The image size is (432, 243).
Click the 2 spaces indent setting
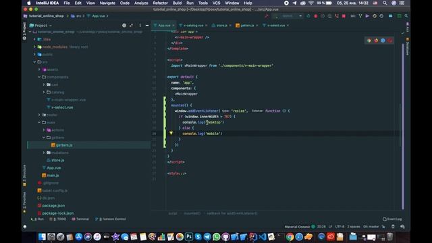[354, 227]
